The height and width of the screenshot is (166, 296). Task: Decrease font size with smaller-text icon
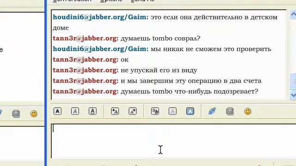click(x=133, y=111)
